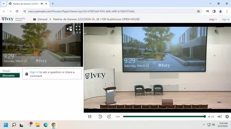Make the secondary video fullscreen

(78, 28)
